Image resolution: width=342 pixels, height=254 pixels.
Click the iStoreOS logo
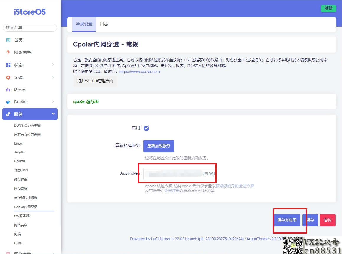tap(30, 12)
